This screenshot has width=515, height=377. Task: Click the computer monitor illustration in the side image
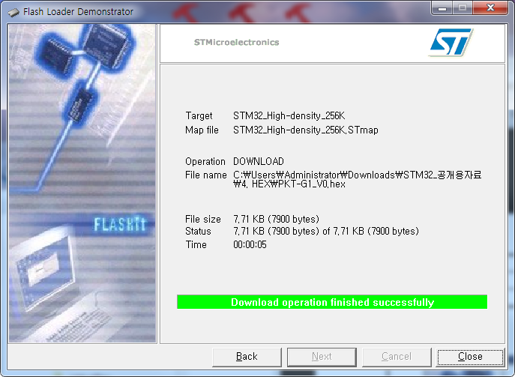pyautogui.click(x=43, y=267)
